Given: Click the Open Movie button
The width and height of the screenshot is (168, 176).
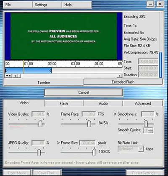Looking at the screenshot, I should tap(17, 173).
